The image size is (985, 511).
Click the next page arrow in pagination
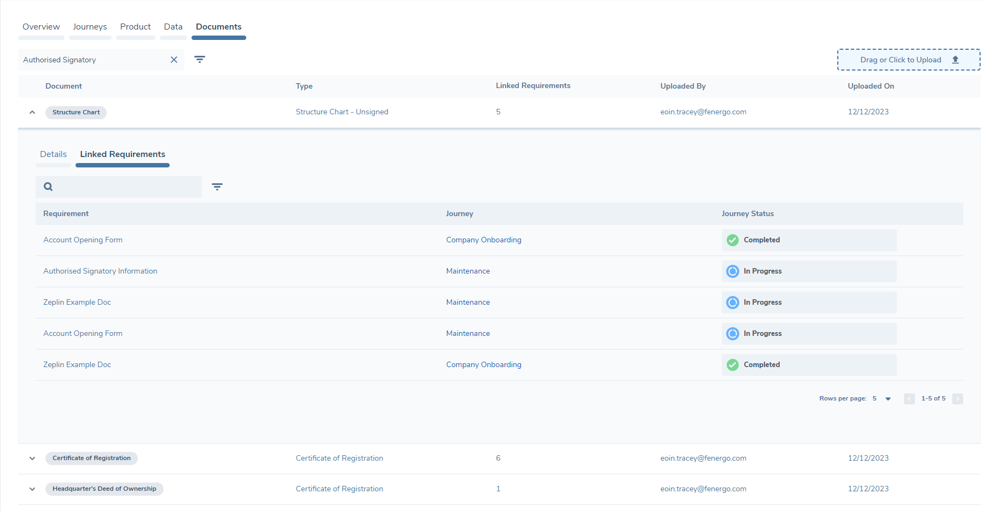(x=957, y=399)
